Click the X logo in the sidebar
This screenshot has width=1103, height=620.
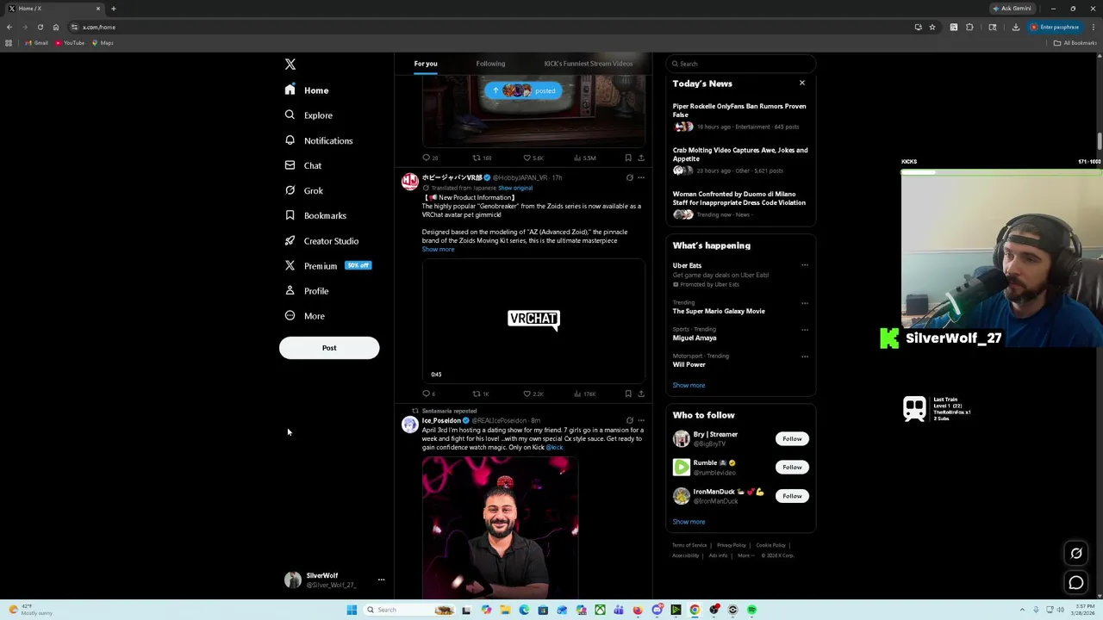click(290, 65)
